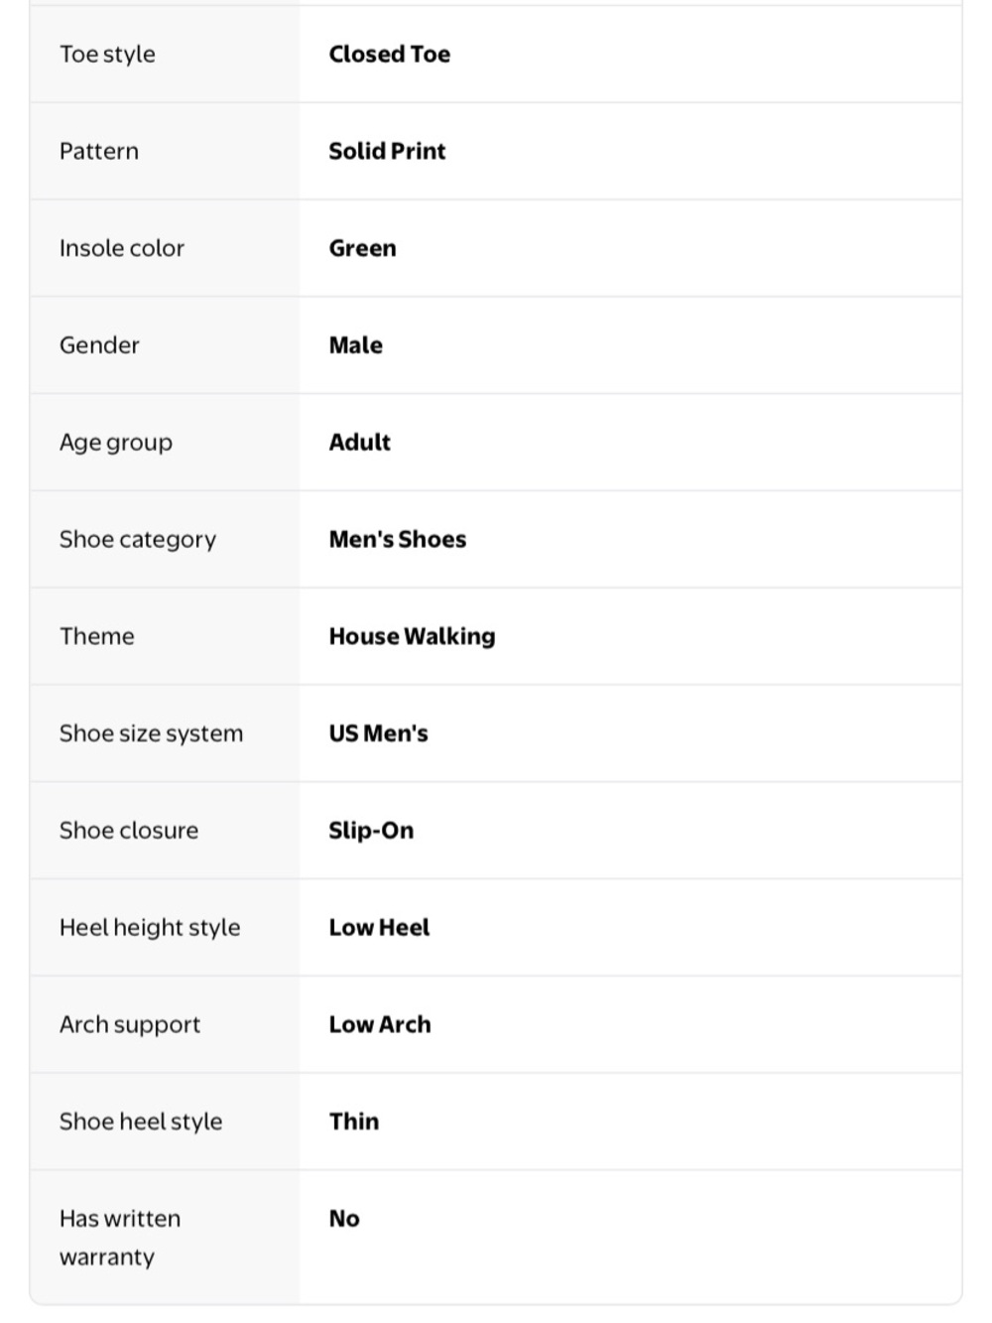Image resolution: width=992 pixels, height=1323 pixels.
Task: Click the Low Heel value
Action: (380, 928)
